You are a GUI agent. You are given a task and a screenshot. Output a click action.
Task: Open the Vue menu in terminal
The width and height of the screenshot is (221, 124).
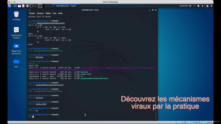tap(55, 13)
